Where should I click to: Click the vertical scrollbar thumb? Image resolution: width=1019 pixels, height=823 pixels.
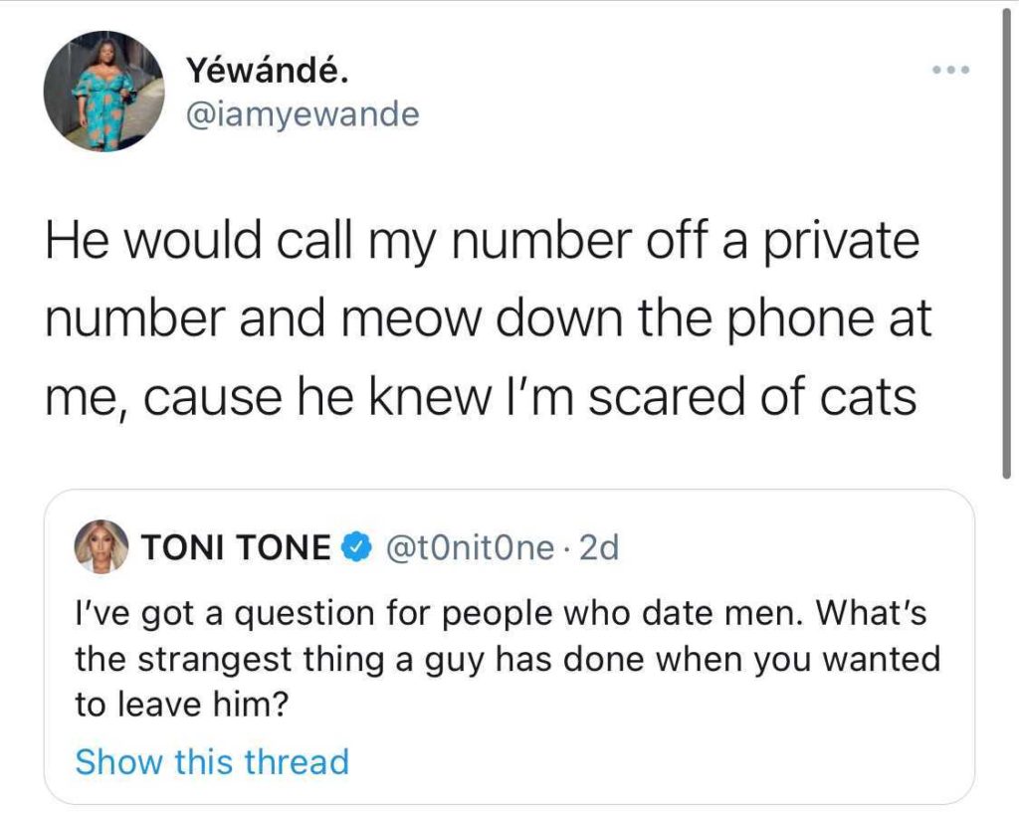(x=1004, y=239)
